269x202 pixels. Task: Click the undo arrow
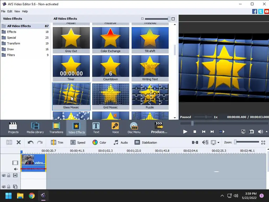(x=30, y=142)
